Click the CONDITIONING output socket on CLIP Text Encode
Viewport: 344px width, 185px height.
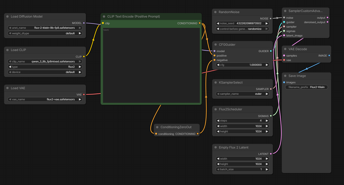tap(200, 23)
